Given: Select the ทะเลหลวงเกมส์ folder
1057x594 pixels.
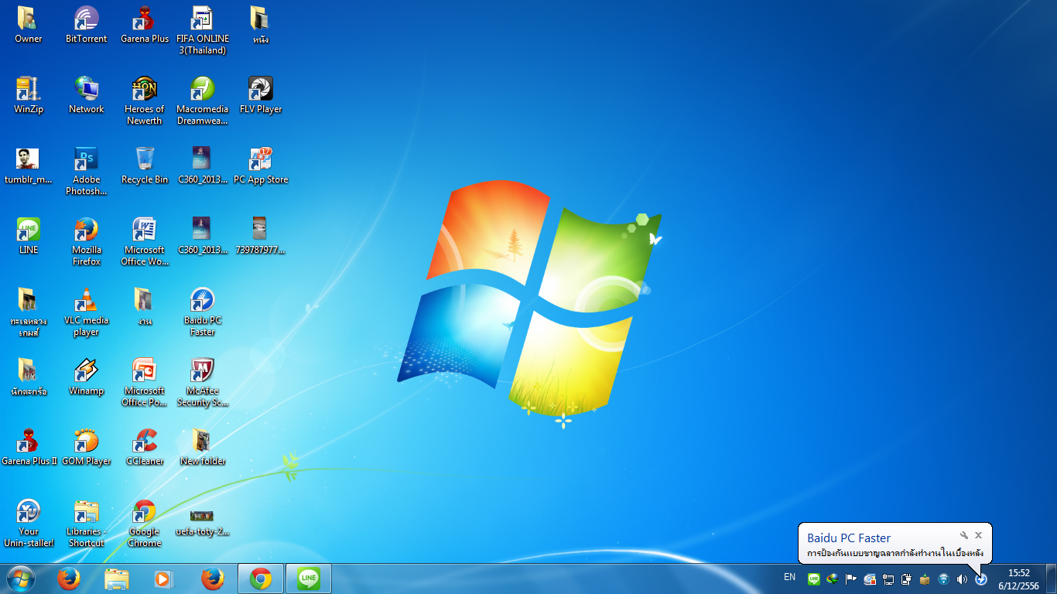Looking at the screenshot, I should (x=28, y=312).
